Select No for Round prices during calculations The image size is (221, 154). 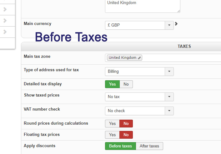coord(126,123)
